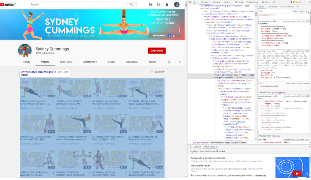Viewport: 311px width, 180px height.
Task: Activate DevTools inspect element picker
Action: click(x=190, y=2)
